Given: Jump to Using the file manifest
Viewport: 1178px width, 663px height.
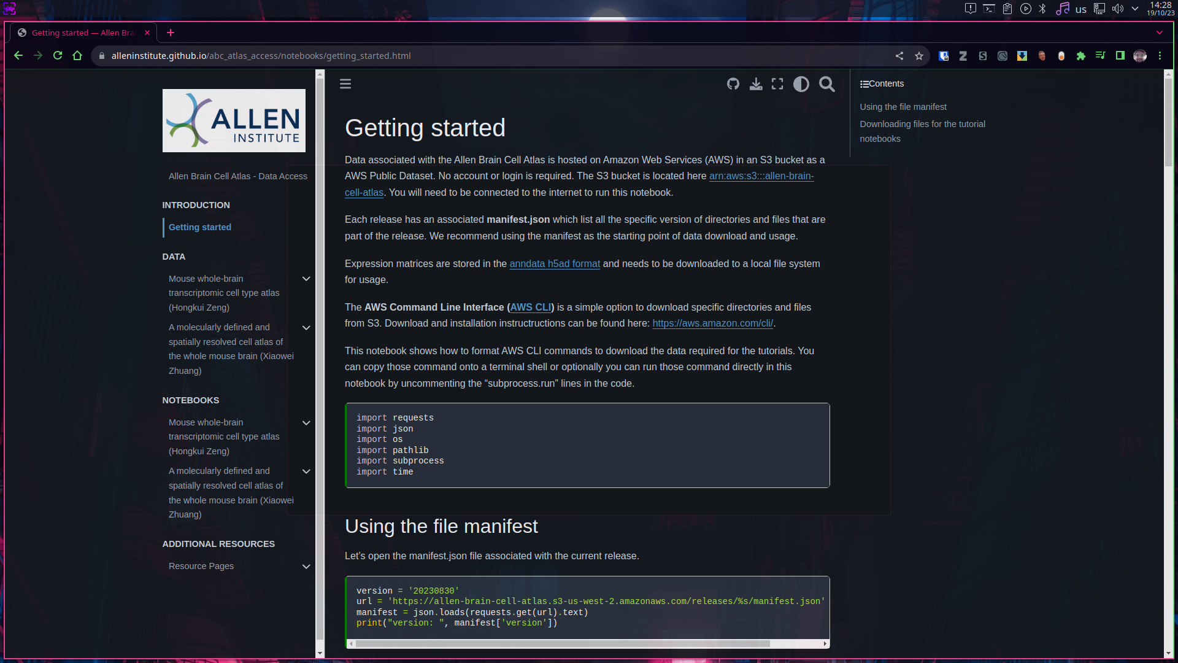Looking at the screenshot, I should click(x=903, y=107).
